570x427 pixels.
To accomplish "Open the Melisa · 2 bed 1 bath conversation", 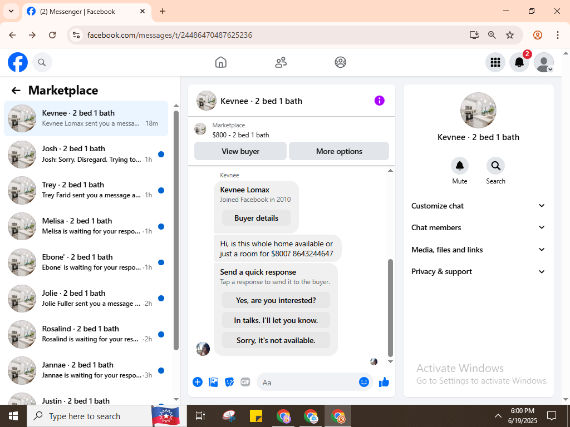I will (x=86, y=226).
